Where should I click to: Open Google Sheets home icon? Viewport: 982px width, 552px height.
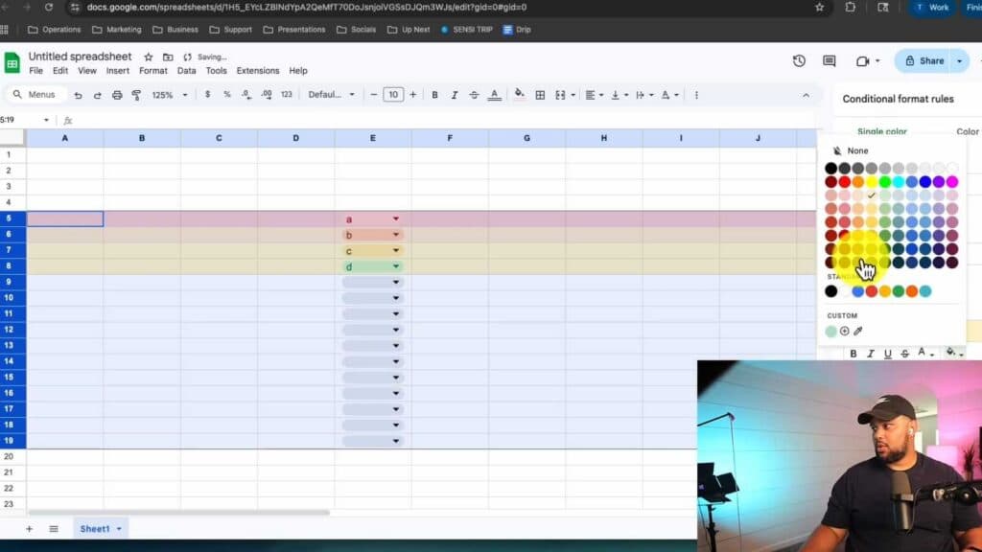pos(12,63)
